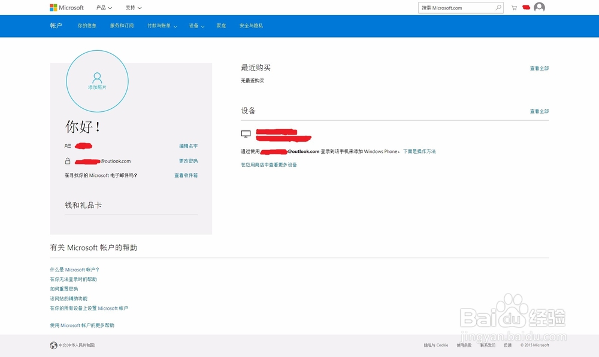Open the 家庭 tab
The image size is (599, 357).
tap(221, 26)
